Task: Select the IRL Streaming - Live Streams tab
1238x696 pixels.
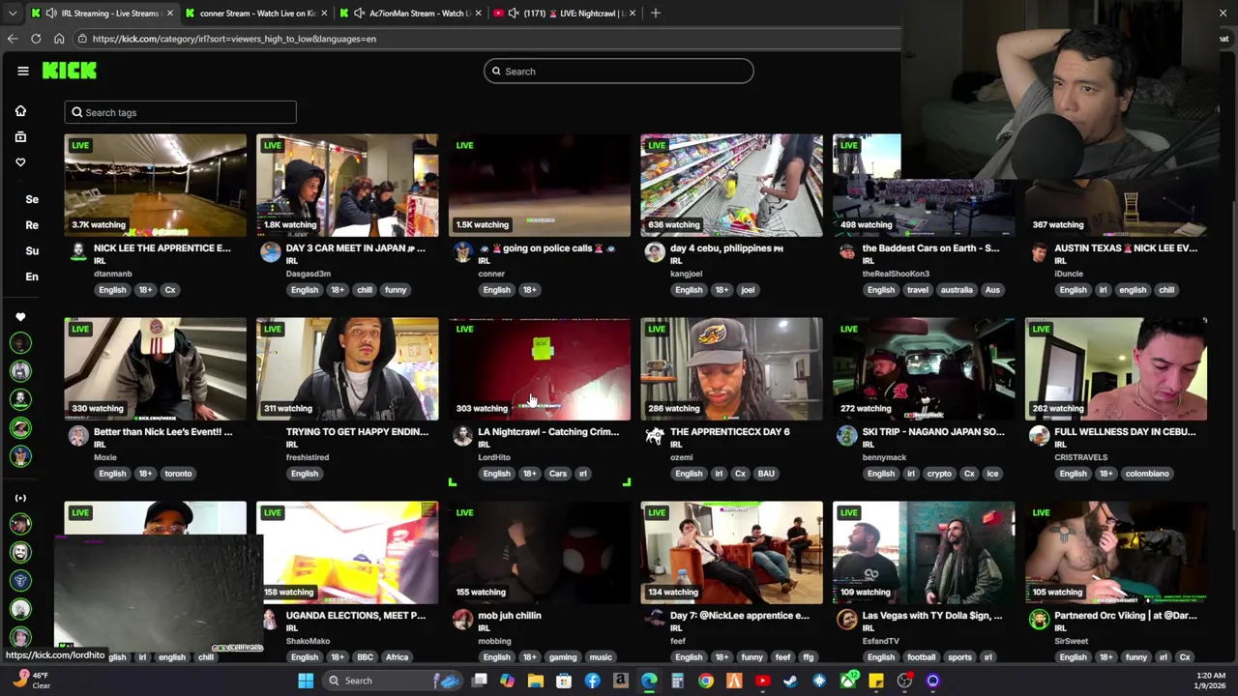Action: pyautogui.click(x=102, y=14)
